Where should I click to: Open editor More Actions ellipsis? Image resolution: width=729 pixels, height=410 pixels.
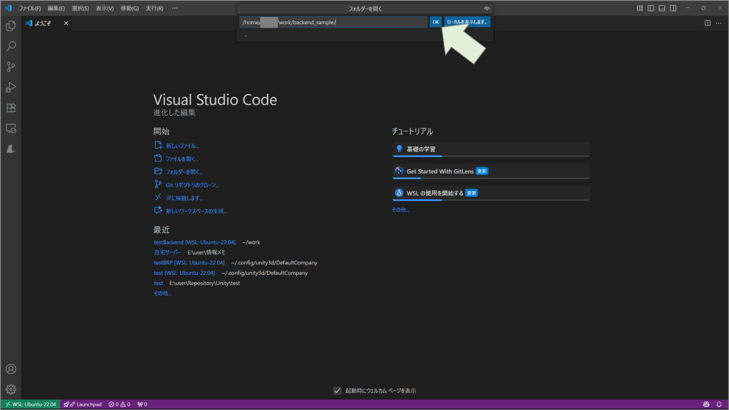click(719, 23)
